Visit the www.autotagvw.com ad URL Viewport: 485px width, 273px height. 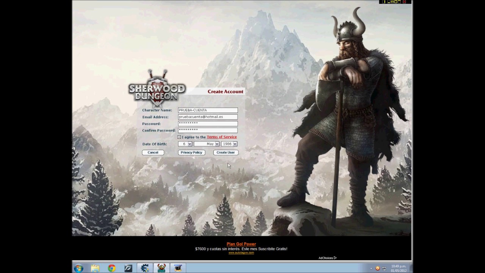click(241, 253)
